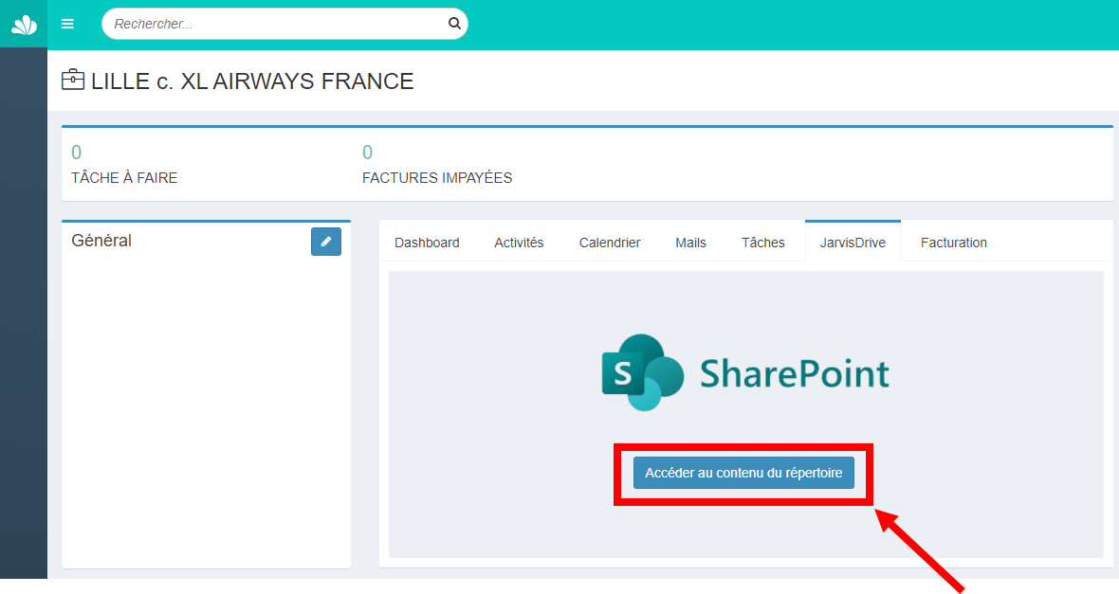Screen dimensions: 1119x594
Task: Switch to the Dashboard tab
Action: pyautogui.click(x=427, y=243)
